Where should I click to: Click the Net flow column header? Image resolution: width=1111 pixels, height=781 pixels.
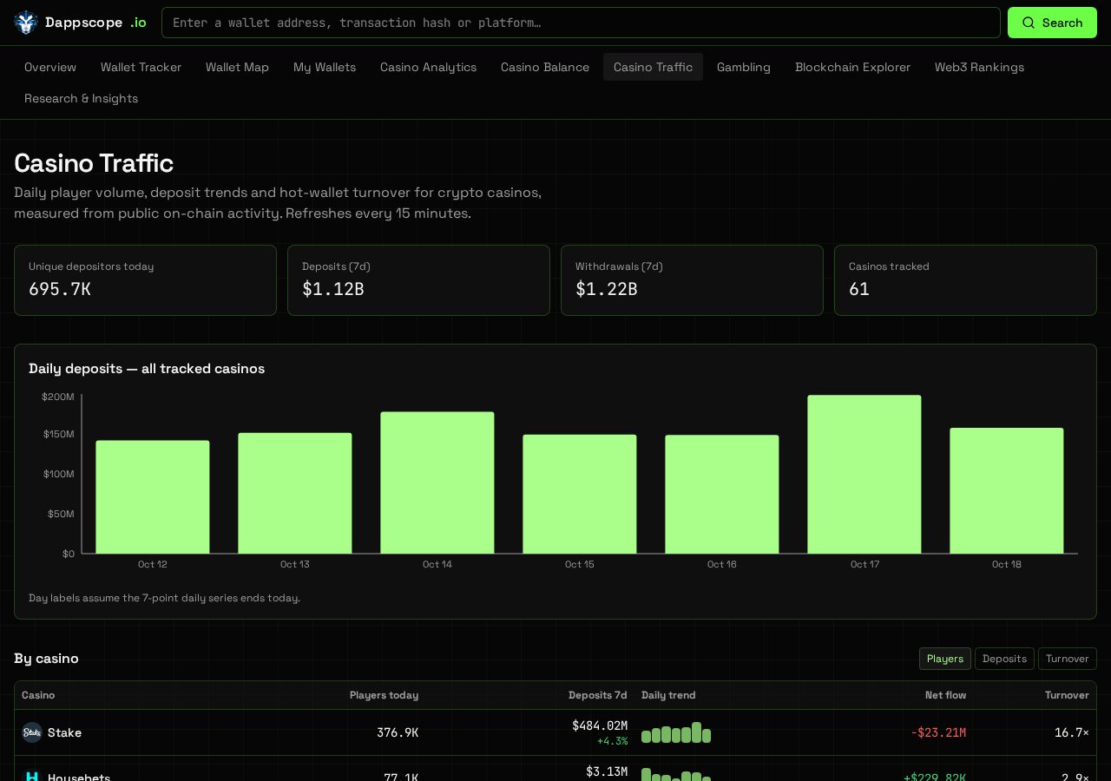[945, 695]
